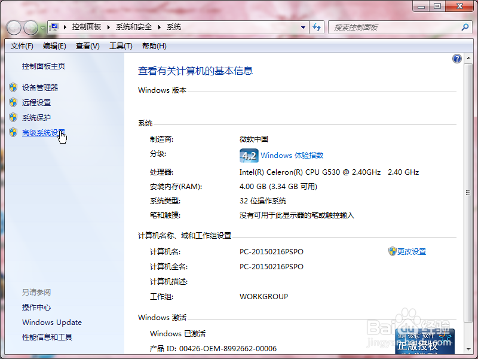Open the 帮助(H) menu

(x=154, y=46)
